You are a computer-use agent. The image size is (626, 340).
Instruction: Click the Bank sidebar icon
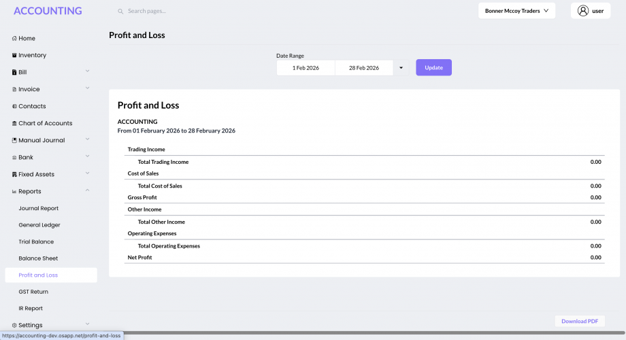click(x=14, y=158)
